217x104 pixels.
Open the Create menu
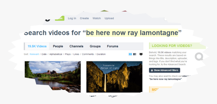click(84, 18)
